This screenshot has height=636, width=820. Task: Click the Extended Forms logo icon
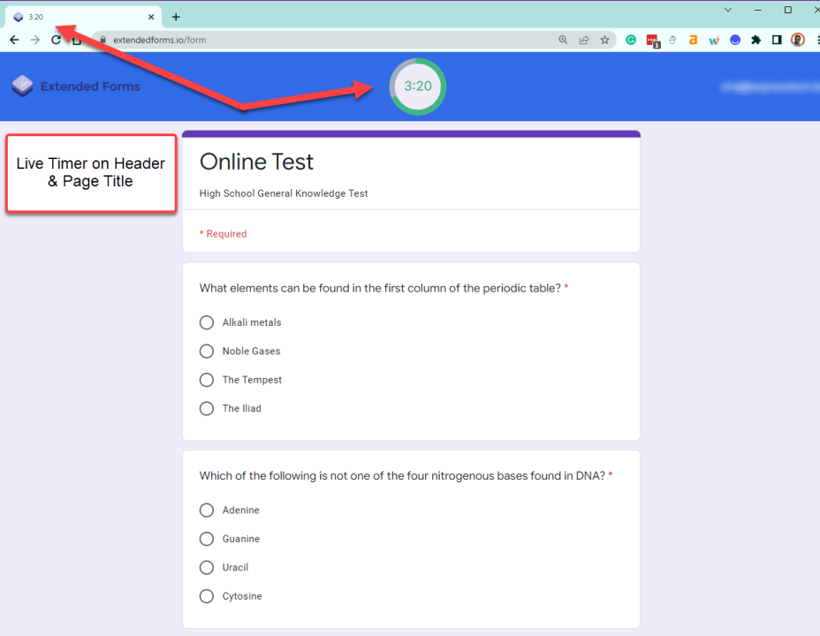pos(21,86)
